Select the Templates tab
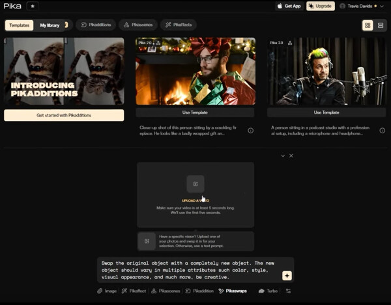391x305 pixels. [x=19, y=25]
